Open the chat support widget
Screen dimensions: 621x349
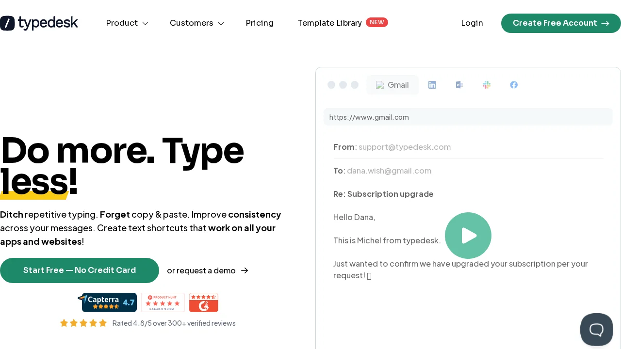point(597,330)
